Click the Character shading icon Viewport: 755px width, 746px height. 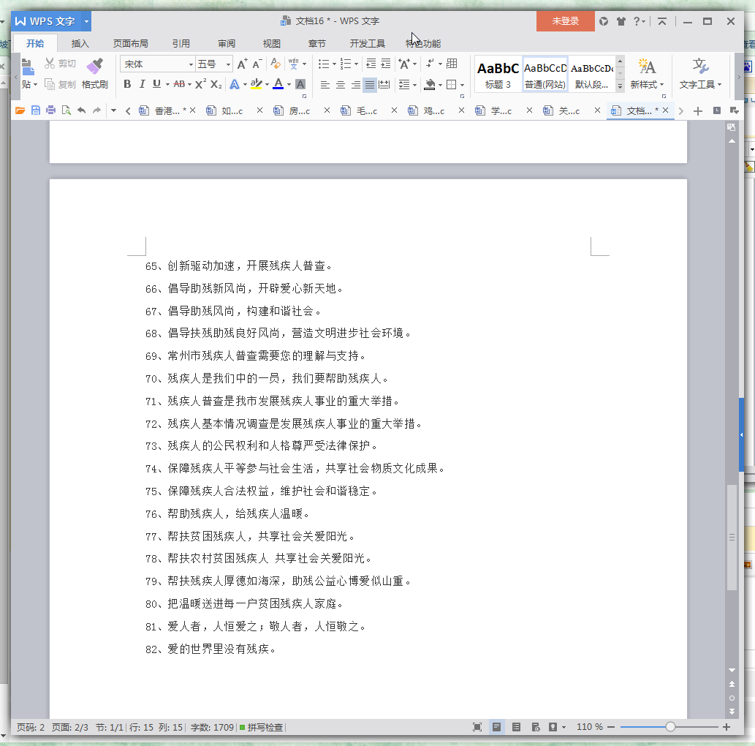(300, 84)
